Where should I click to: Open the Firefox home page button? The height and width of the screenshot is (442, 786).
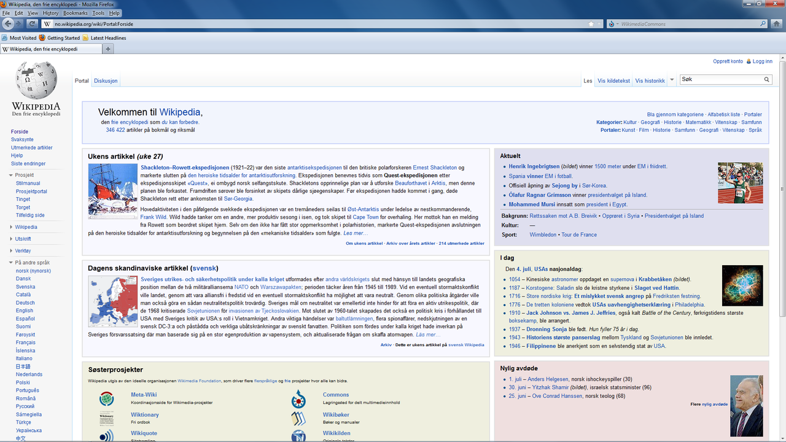[x=777, y=24]
